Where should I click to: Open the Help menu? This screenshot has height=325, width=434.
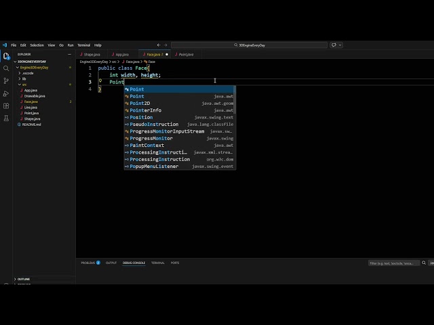[98, 45]
